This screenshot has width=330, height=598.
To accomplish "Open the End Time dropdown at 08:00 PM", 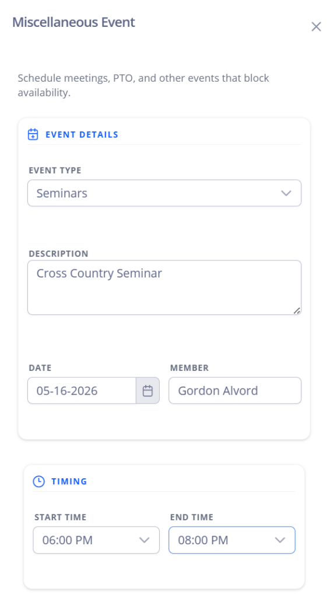I will click(x=232, y=540).
